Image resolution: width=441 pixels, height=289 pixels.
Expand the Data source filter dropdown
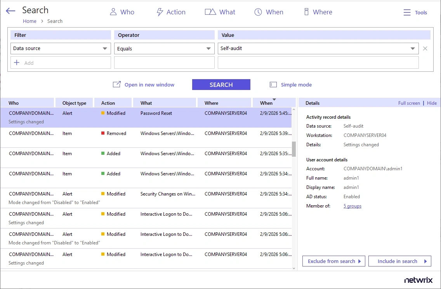[105, 48]
